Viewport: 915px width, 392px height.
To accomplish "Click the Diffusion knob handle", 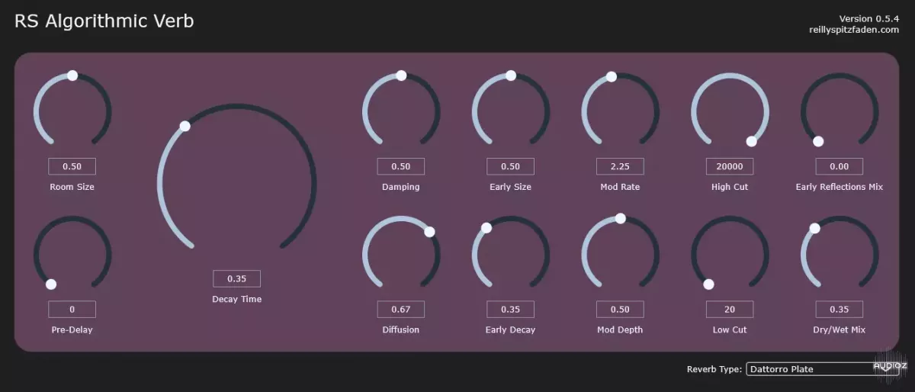I will (429, 232).
